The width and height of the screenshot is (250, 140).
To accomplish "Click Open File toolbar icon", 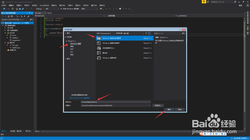I will tap(17, 9).
